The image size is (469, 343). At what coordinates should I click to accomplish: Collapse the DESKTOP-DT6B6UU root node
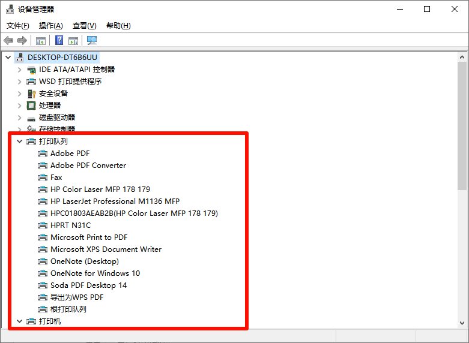click(8, 58)
